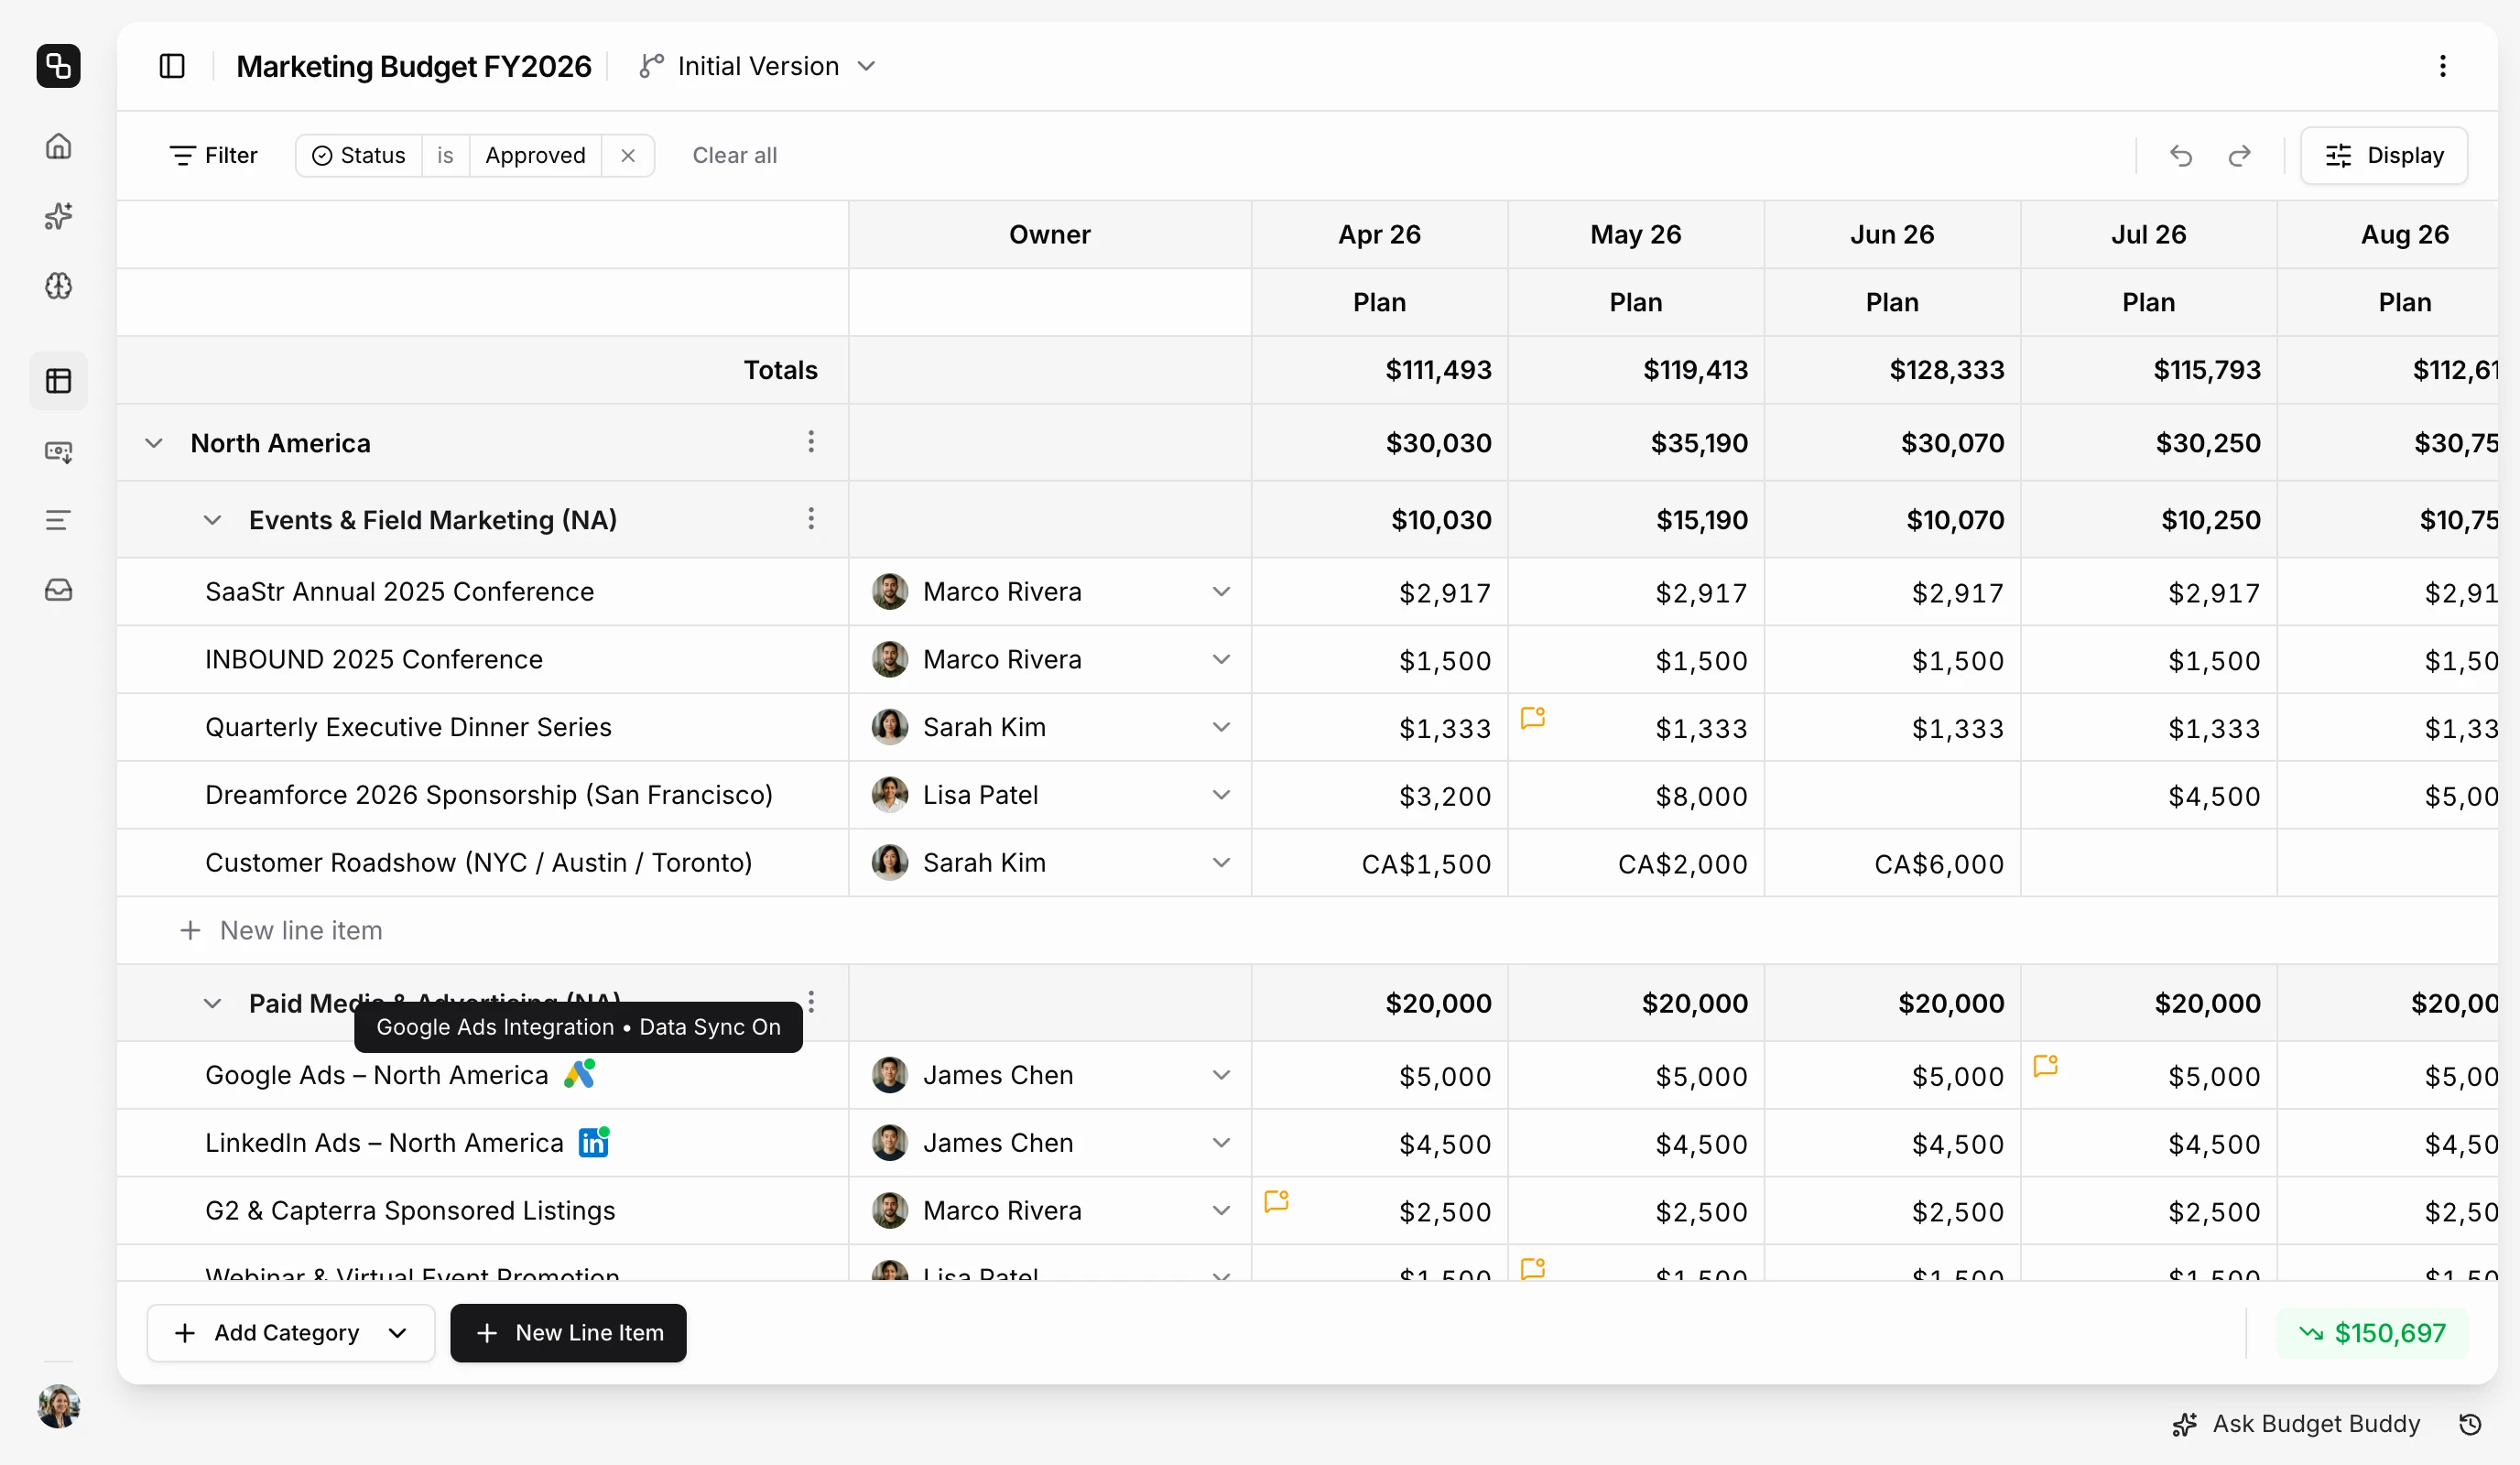This screenshot has width=2520, height=1465.
Task: Collapse the North America group
Action: coord(153,443)
